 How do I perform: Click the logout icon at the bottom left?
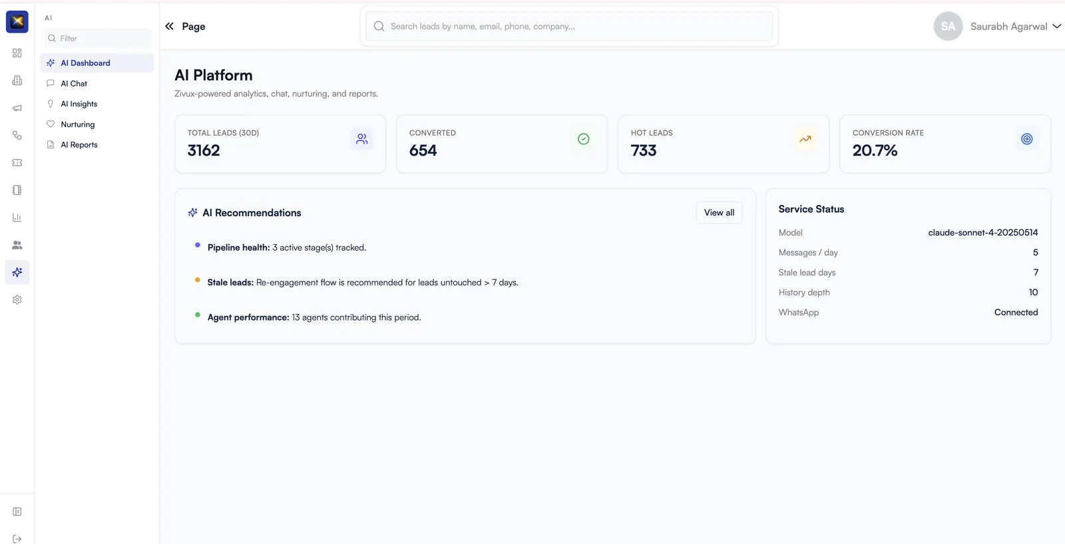click(17, 539)
